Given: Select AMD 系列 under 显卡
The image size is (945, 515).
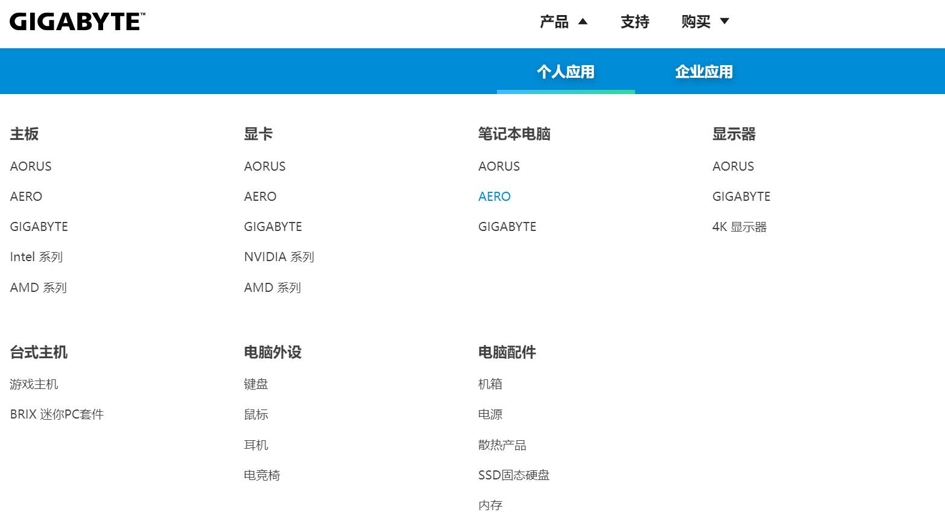Looking at the screenshot, I should click(x=271, y=288).
